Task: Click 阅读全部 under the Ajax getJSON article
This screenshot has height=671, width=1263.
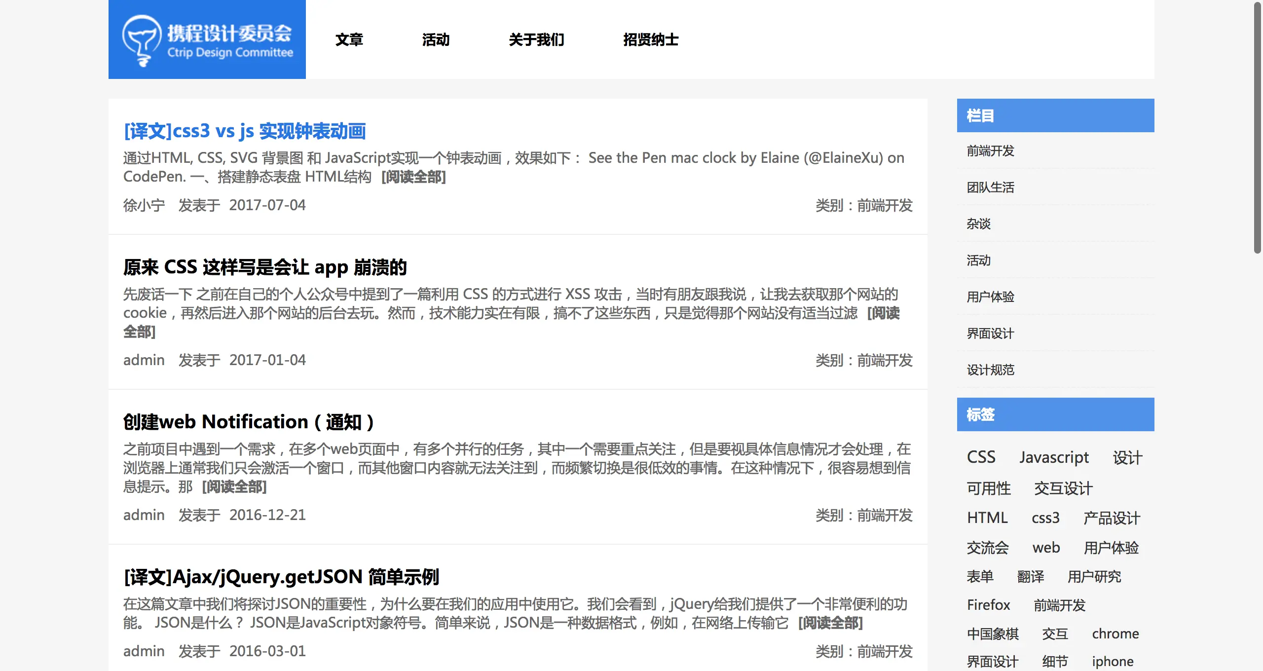Action: 830,623
